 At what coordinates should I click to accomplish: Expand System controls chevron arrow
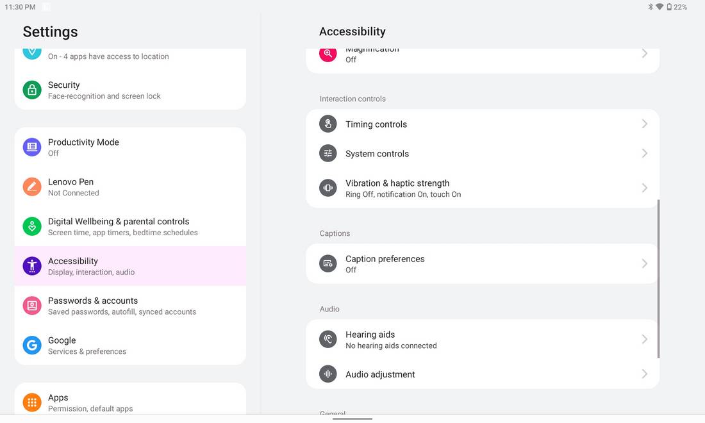coord(644,153)
